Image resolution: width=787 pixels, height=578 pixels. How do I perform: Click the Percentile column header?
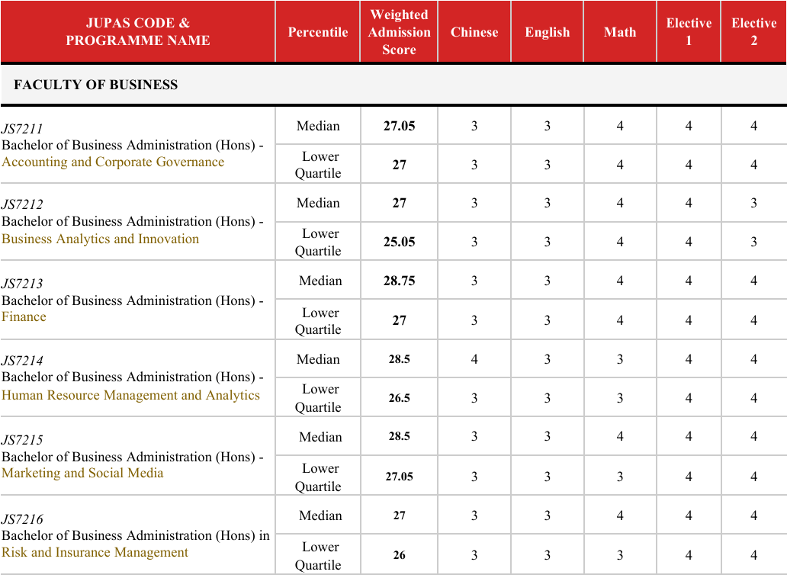pyautogui.click(x=317, y=32)
